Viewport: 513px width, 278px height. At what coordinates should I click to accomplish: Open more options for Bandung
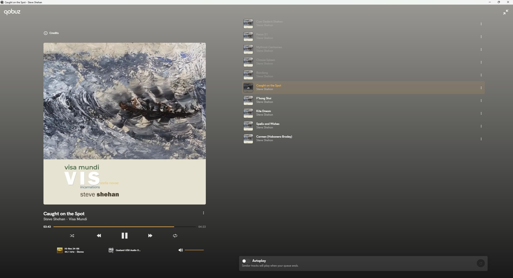pos(481,75)
